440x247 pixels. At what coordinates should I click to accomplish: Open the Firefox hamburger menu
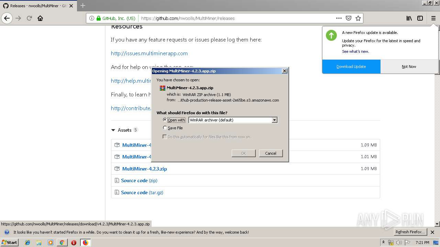(433, 18)
